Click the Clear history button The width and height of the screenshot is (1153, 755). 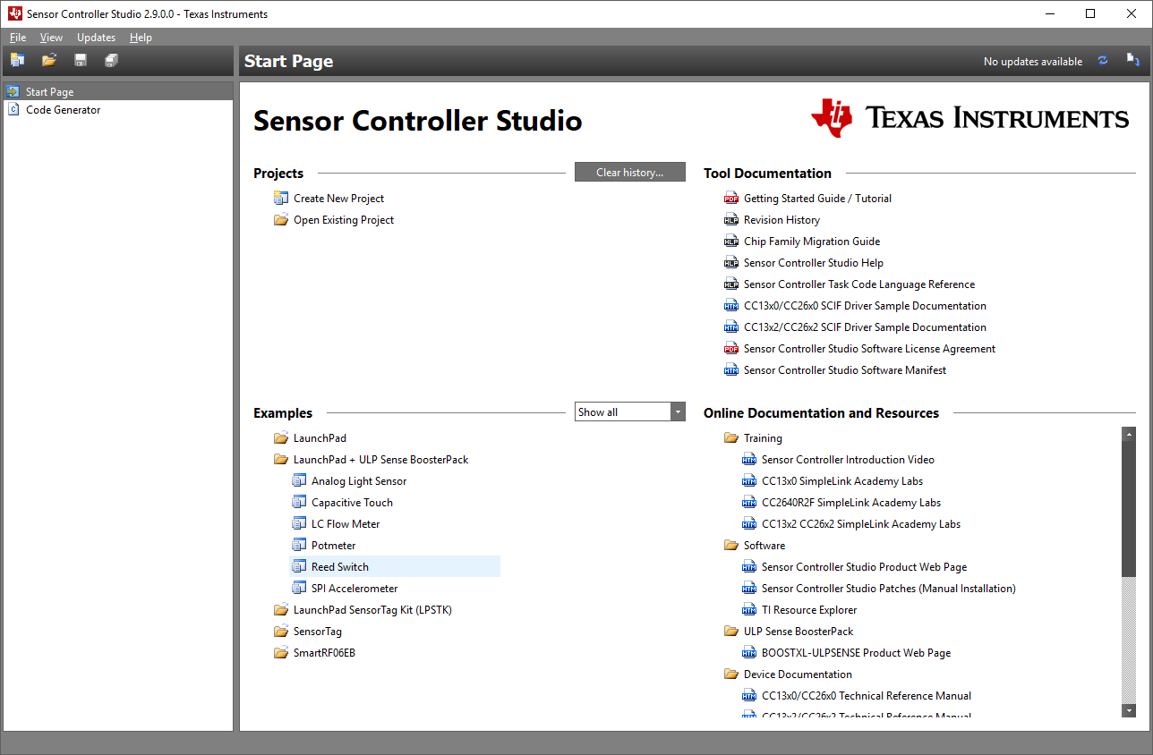(630, 172)
